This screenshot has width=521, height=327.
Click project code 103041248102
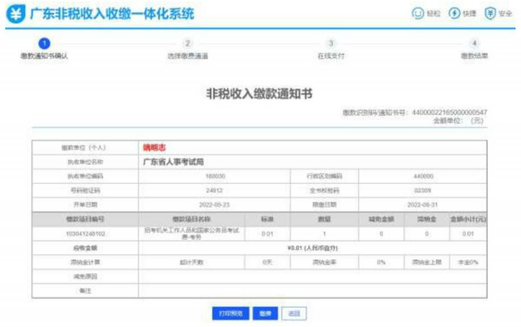(x=85, y=233)
